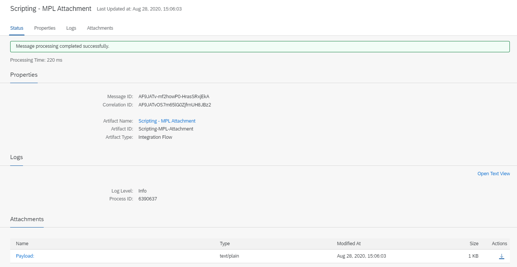Switch to the Status tab
This screenshot has height=267, width=517.
pyautogui.click(x=17, y=28)
